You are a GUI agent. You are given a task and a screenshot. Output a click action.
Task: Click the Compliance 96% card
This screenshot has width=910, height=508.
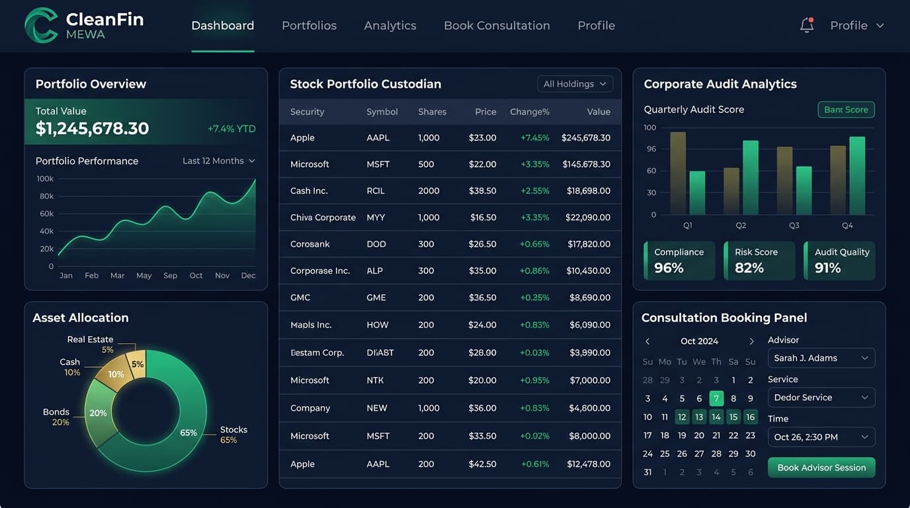[679, 261]
